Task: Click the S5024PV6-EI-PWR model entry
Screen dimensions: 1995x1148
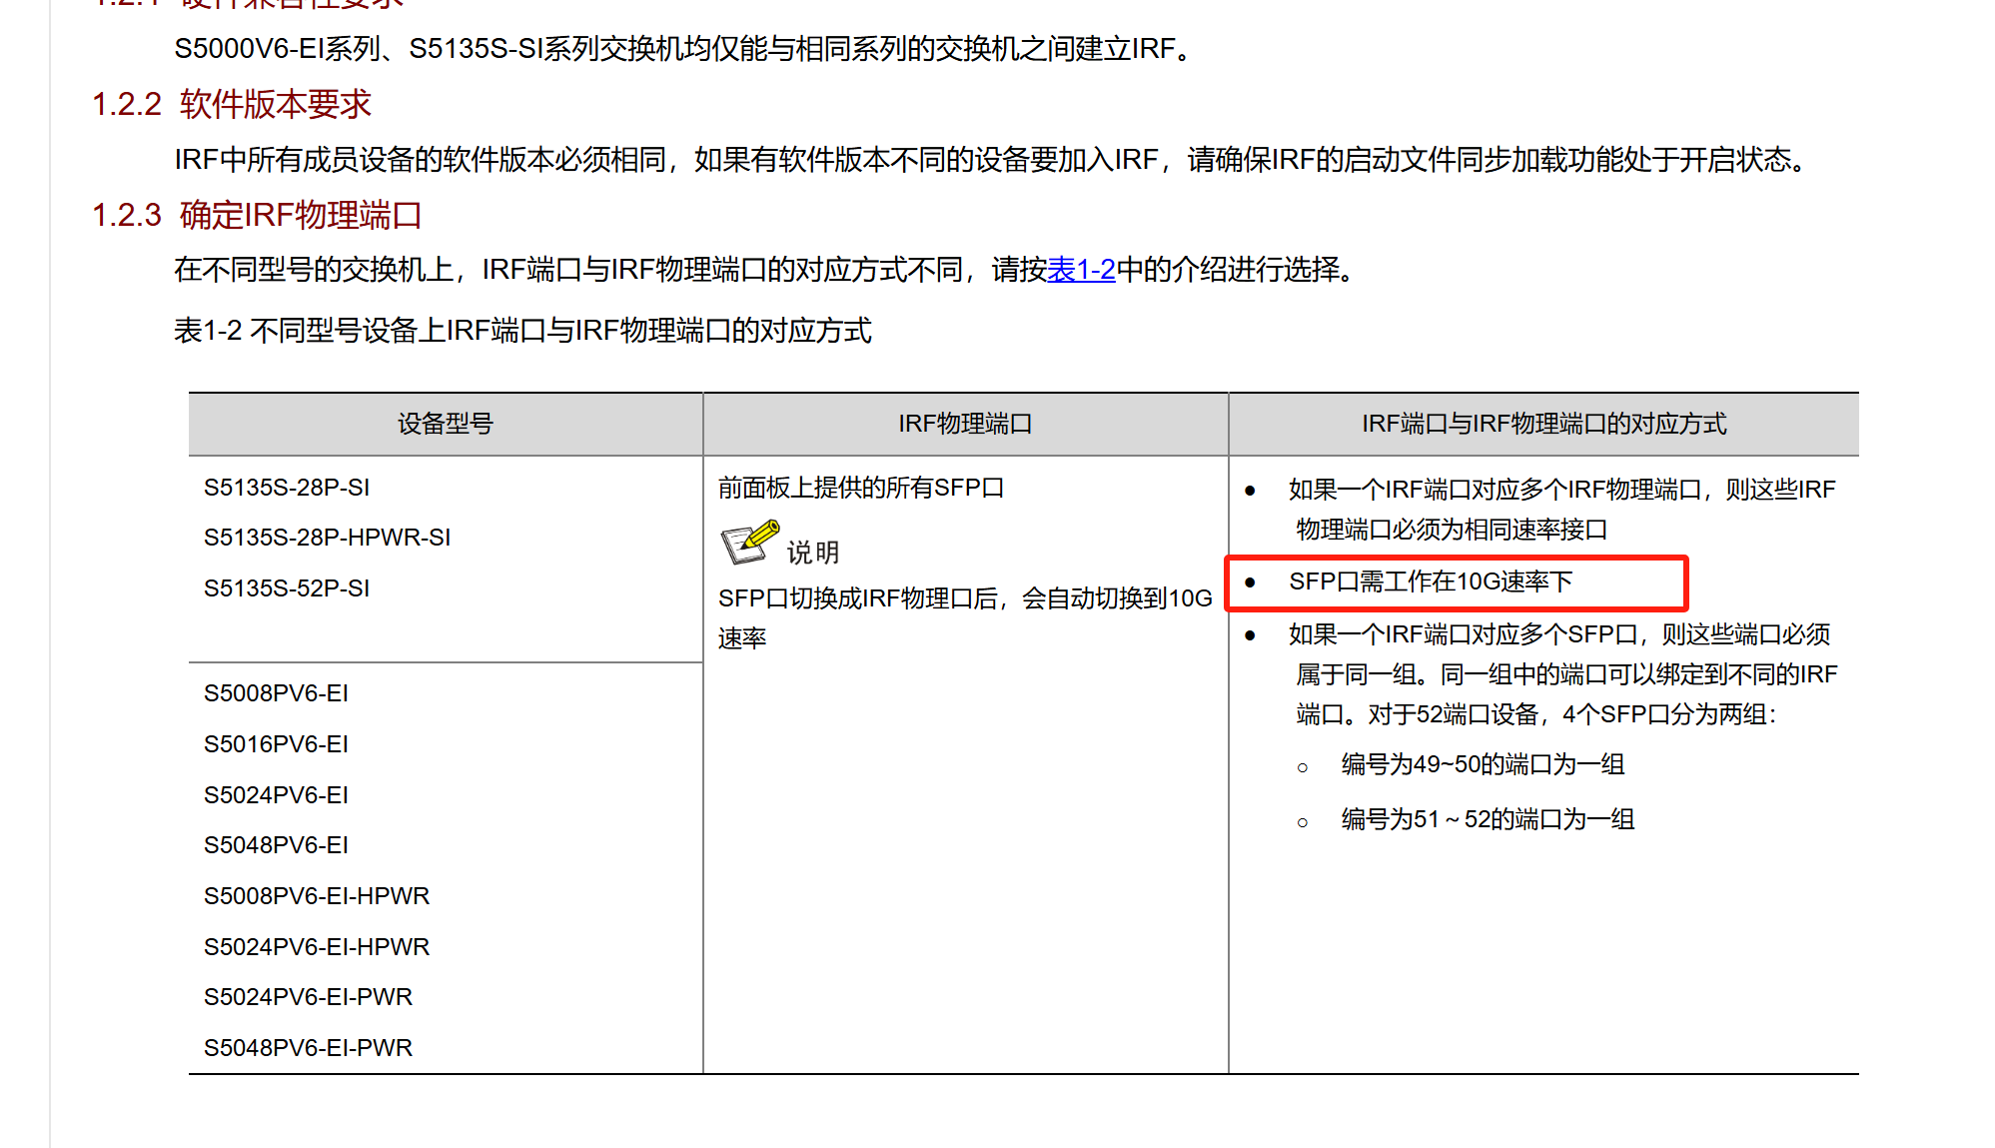Action: pyautogui.click(x=308, y=997)
